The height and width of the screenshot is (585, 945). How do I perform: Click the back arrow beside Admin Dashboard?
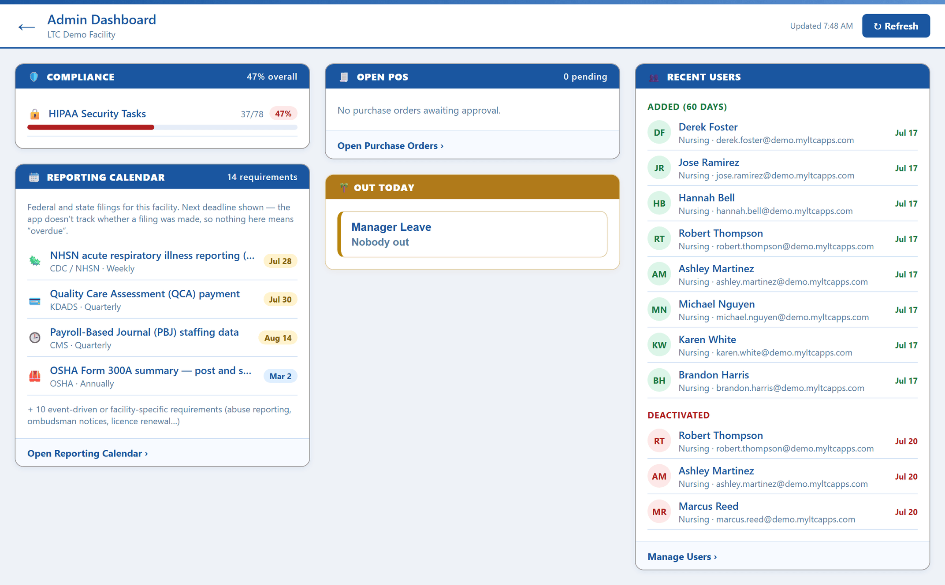26,27
